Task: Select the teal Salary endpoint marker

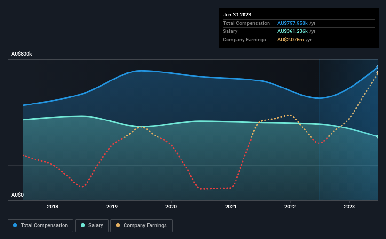Action: point(378,136)
